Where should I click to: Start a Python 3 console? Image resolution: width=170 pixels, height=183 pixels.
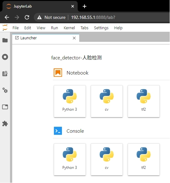click(x=70, y=159)
